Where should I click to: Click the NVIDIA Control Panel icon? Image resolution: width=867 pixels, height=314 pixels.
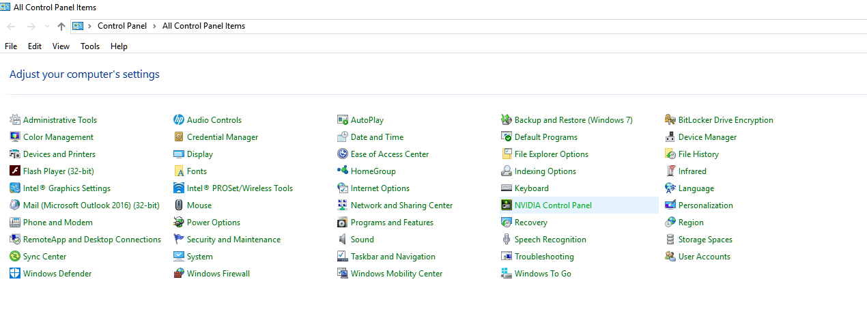point(507,205)
